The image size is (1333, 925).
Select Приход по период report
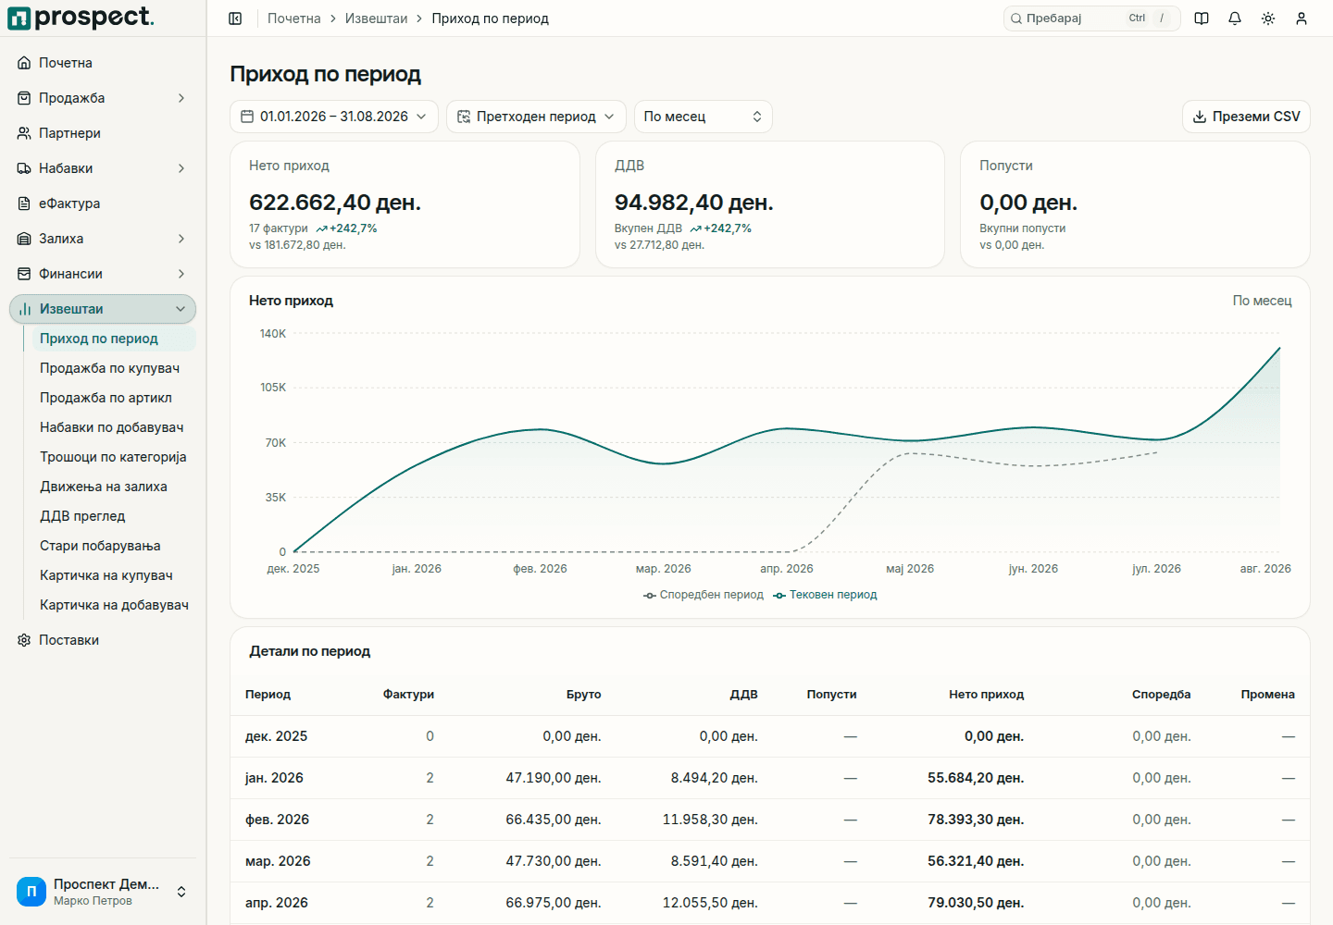pyautogui.click(x=114, y=339)
